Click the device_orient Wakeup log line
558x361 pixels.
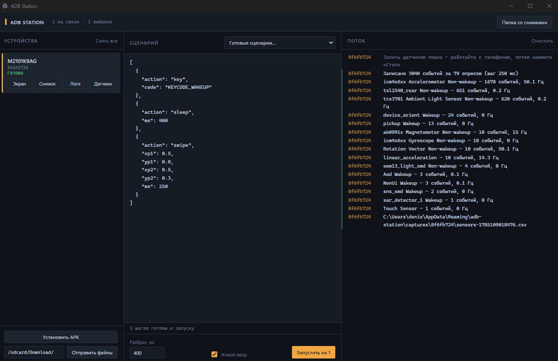coord(438,115)
